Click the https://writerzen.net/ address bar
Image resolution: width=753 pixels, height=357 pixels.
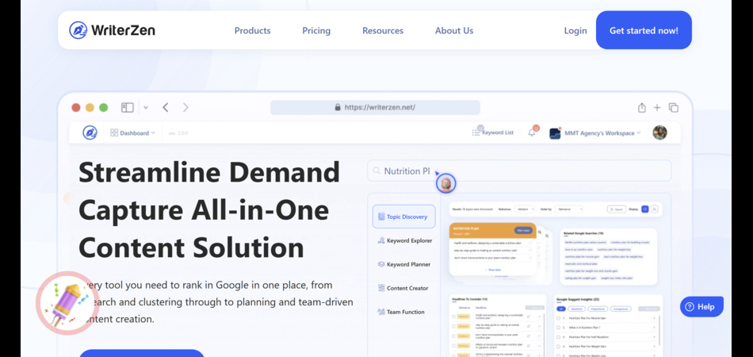(375, 107)
